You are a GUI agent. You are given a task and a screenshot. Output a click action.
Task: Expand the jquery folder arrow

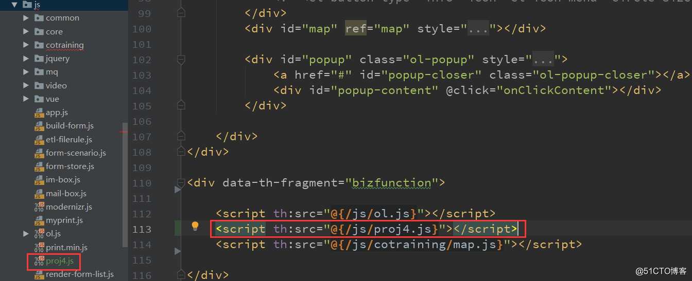26,59
